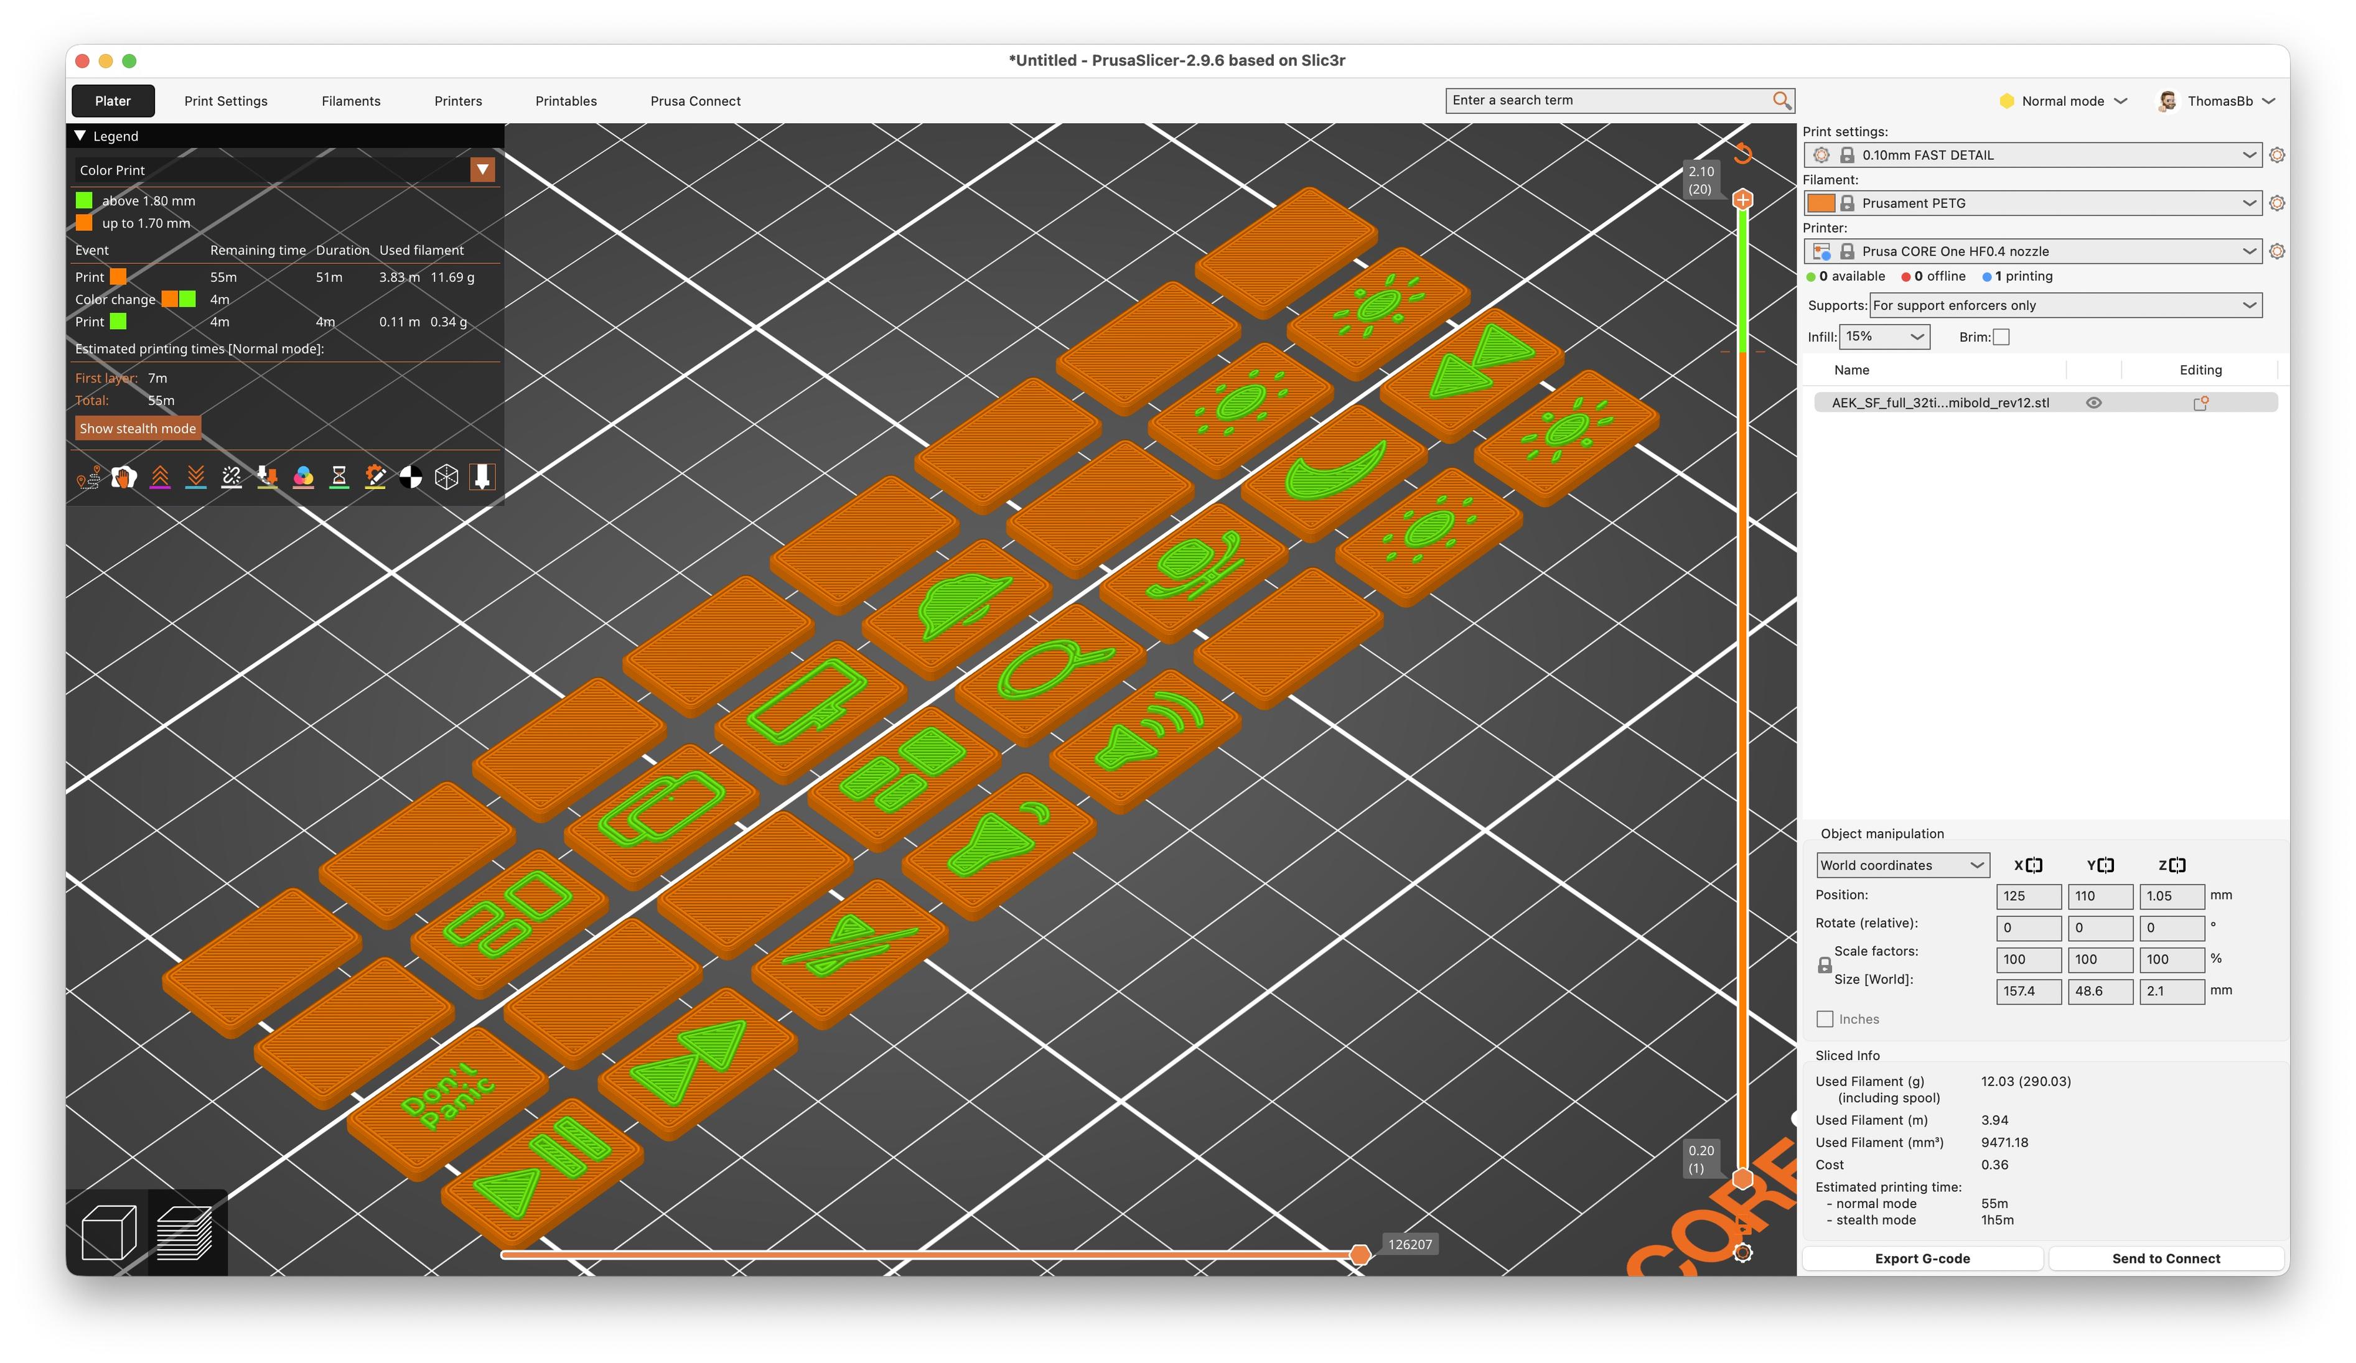The height and width of the screenshot is (1363, 2356).
Task: Open the Filaments tab
Action: pyautogui.click(x=350, y=101)
